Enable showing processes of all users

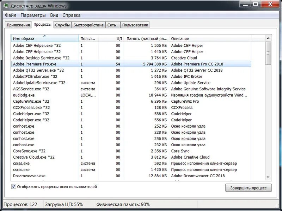click(x=13, y=187)
